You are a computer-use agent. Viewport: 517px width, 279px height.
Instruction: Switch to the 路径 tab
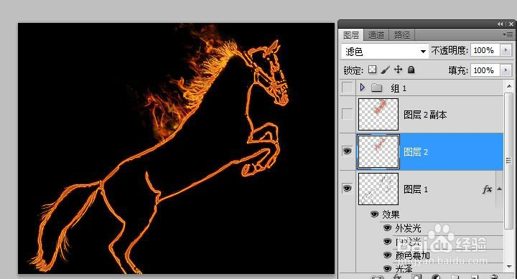[x=402, y=35]
